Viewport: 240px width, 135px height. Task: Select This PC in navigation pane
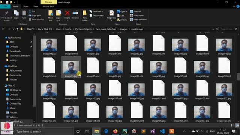pyautogui.click(x=12, y=85)
